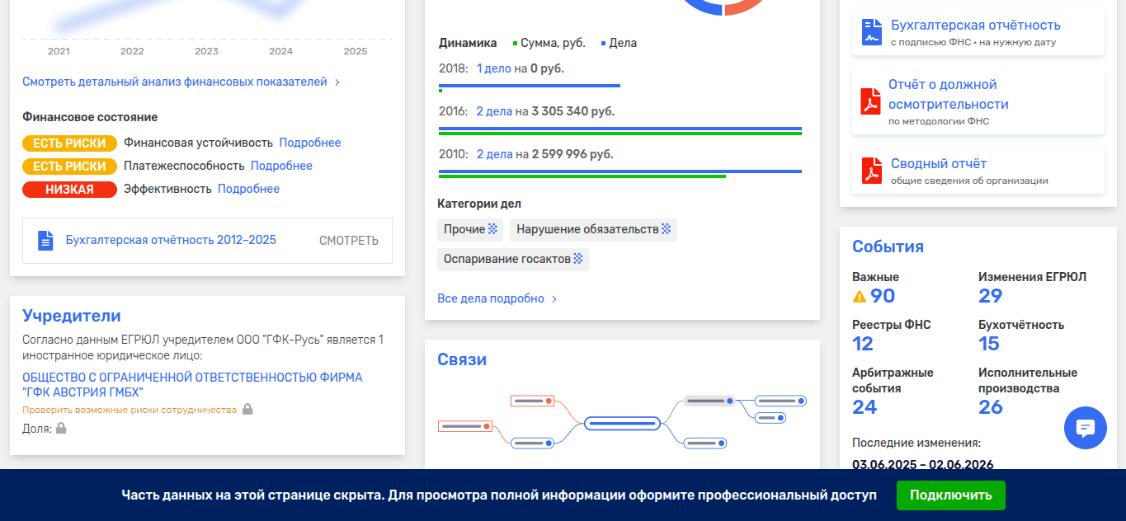1126x521 pixels.
Task: Click the pattern icon on Оспаривание госактов tag
Action: point(578,259)
